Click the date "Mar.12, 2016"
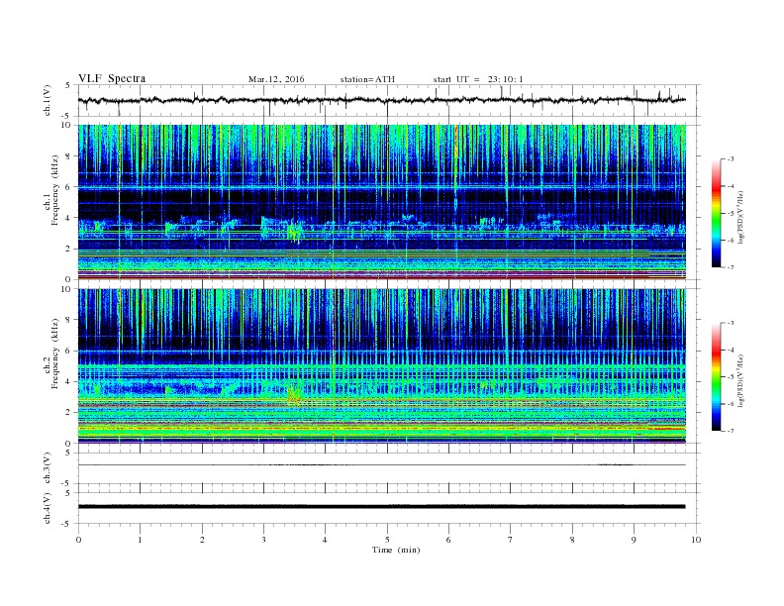Viewport: 784px width, 606px height. point(276,79)
